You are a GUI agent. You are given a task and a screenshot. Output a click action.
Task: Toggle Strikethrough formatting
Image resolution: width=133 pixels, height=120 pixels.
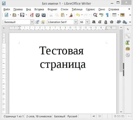[x=112, y=22]
